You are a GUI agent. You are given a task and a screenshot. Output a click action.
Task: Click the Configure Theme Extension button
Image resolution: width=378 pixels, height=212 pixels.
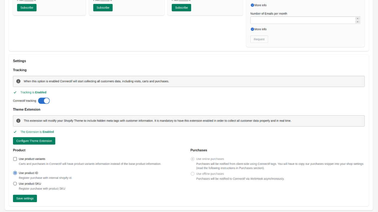(34, 141)
